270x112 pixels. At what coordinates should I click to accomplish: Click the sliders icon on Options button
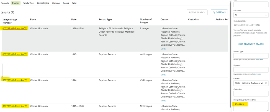coord(214,12)
